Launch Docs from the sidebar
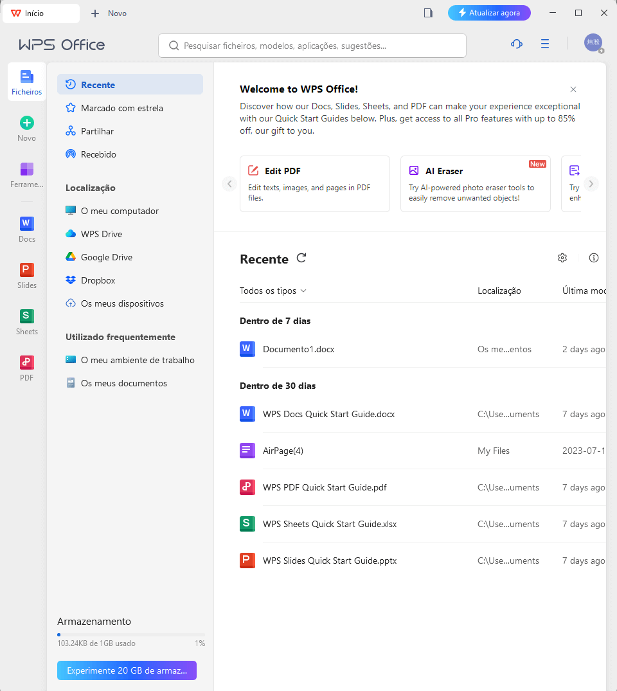This screenshot has width=617, height=691. click(x=27, y=229)
